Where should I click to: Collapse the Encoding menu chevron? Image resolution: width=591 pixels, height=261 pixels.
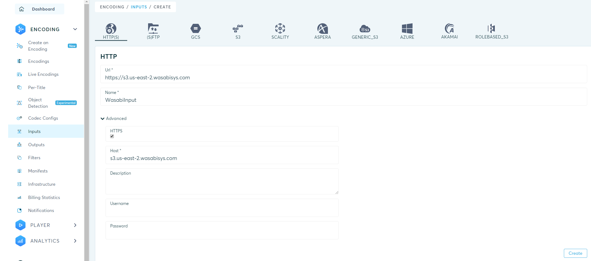[x=75, y=29]
